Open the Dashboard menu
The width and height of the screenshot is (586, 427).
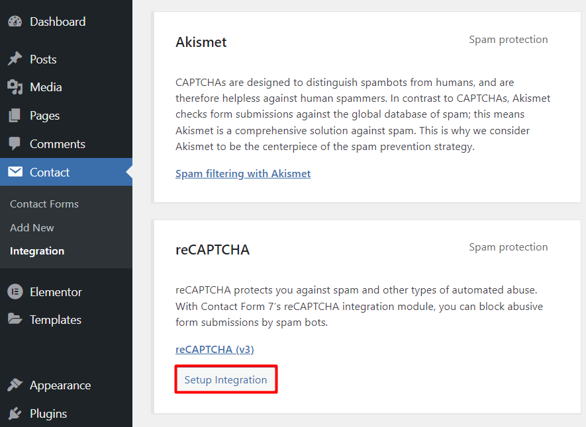point(16,21)
